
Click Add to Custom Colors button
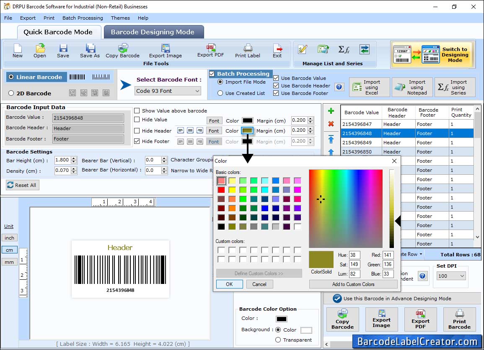pos(353,284)
